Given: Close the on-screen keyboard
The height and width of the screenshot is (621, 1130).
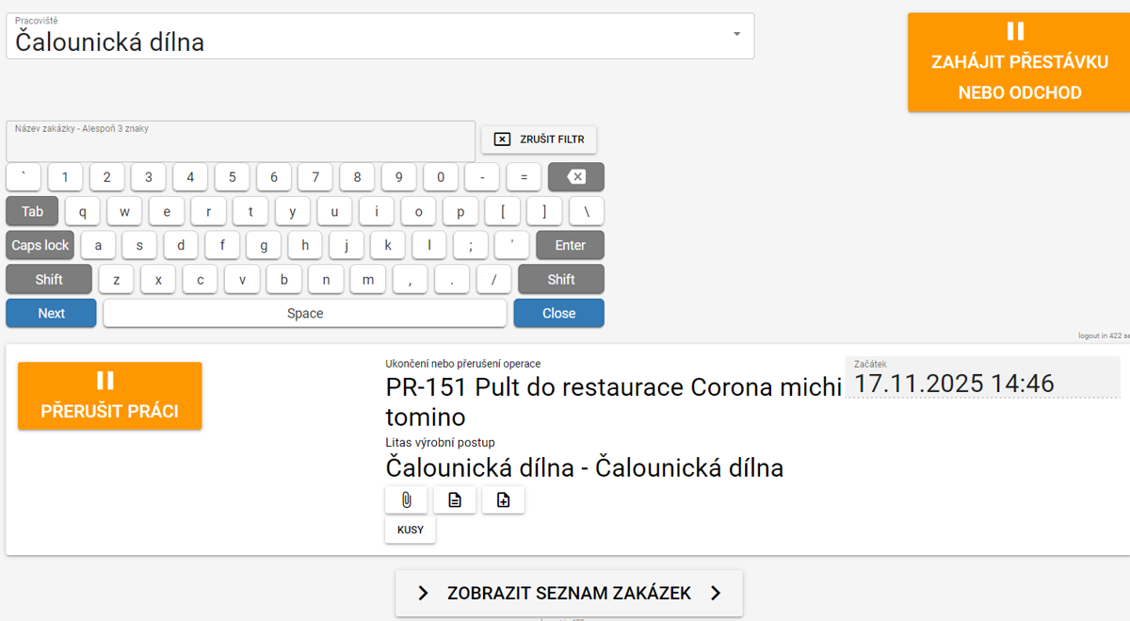Looking at the screenshot, I should click(x=558, y=313).
